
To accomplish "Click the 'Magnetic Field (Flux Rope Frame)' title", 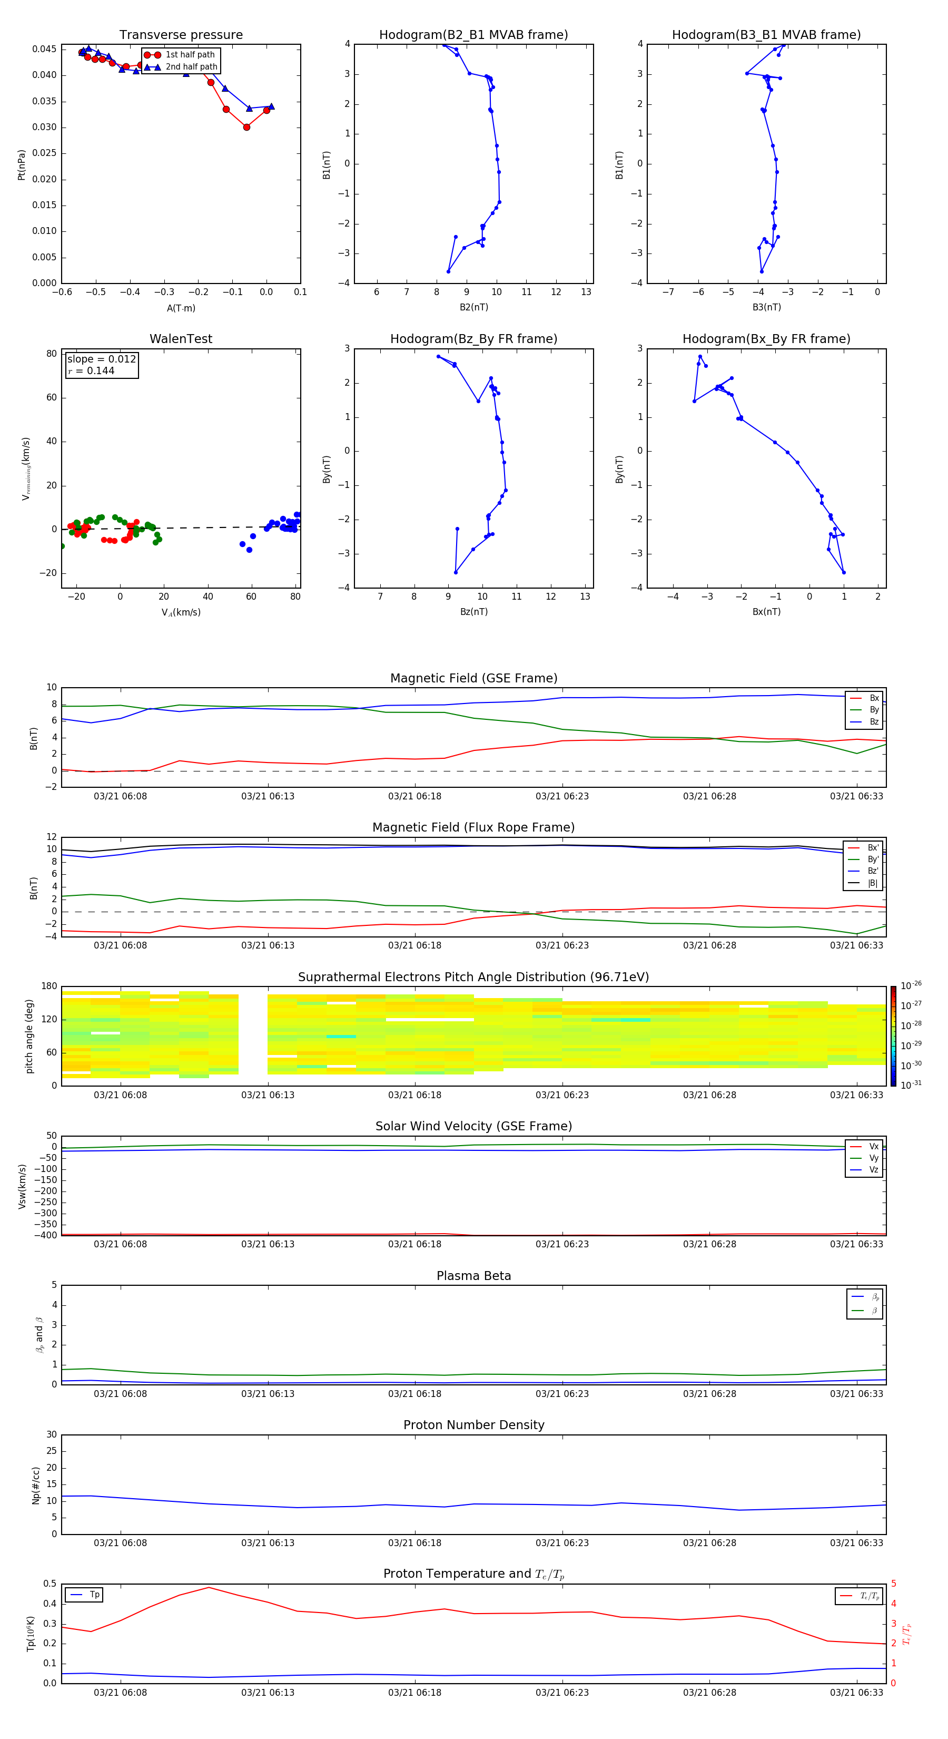I will click(473, 827).
